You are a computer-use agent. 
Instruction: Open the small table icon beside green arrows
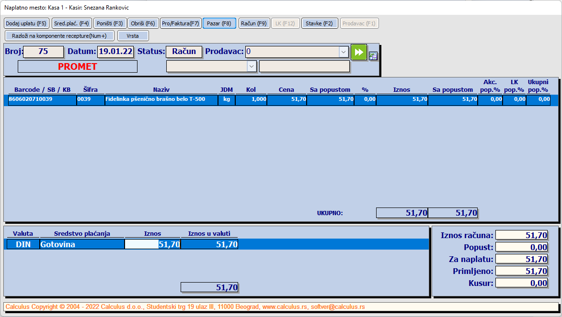point(373,56)
